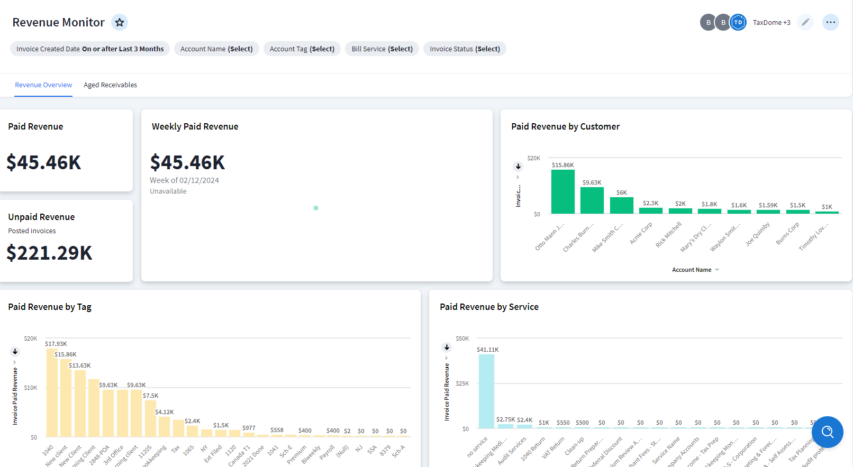This screenshot has width=853, height=467.
Task: Click sort arrow on Paid Revenue by Customer
Action: tap(518, 167)
